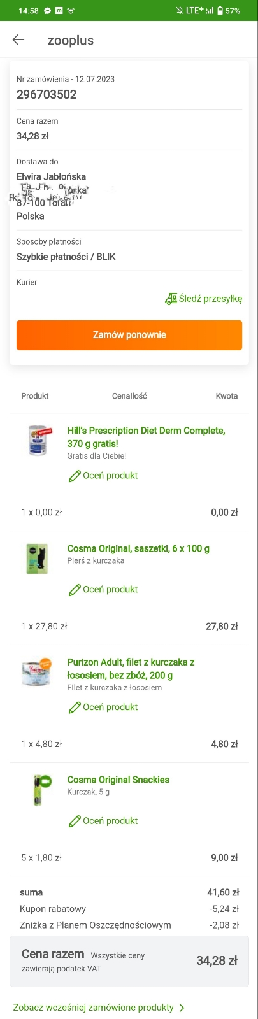This screenshot has width=258, height=1019.
Task: Tap the back arrow icon
Action: tap(18, 40)
